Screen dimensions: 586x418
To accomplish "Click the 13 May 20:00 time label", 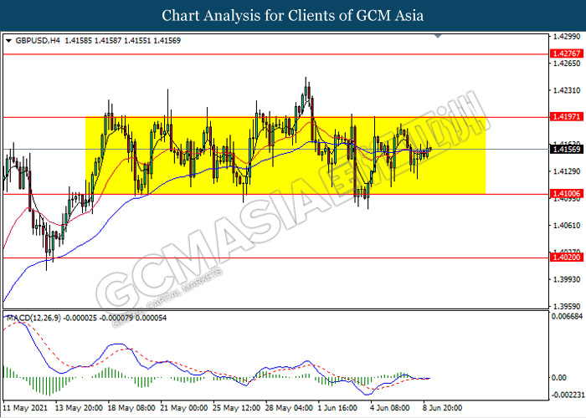I will tap(79, 408).
